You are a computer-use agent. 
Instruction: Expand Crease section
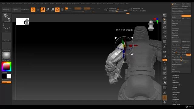point(174,26)
